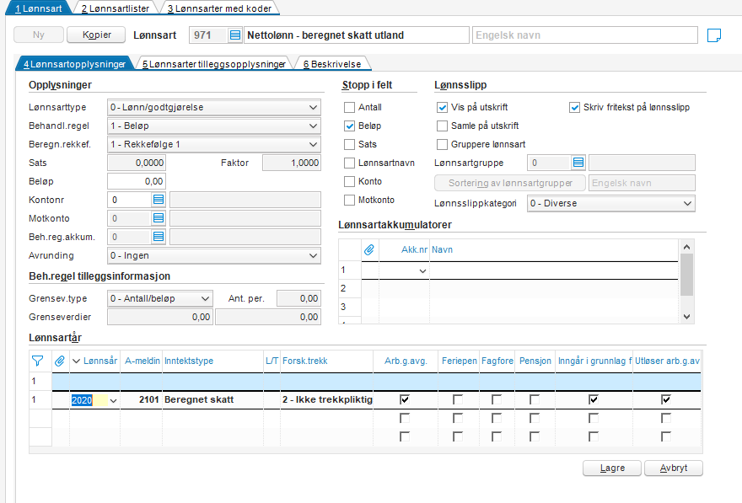Open the Motkonto lookup list icon
The image size is (742, 503).
(x=159, y=218)
